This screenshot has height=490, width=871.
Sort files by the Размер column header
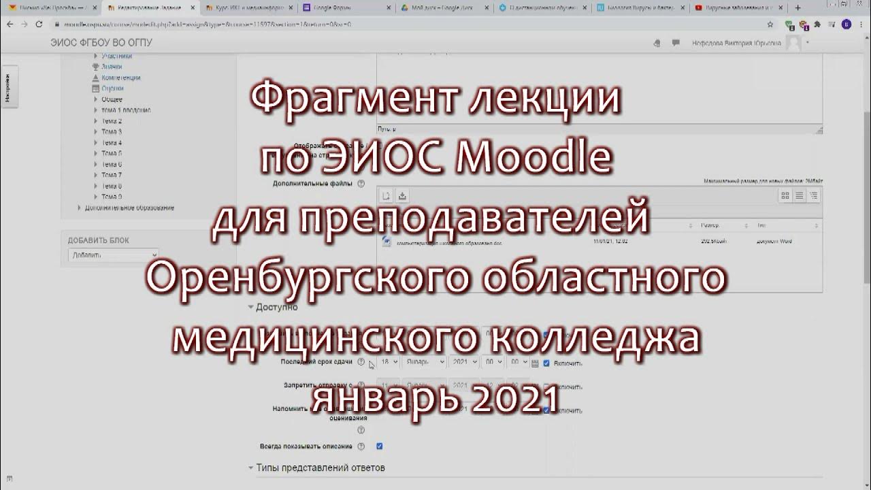[710, 225]
